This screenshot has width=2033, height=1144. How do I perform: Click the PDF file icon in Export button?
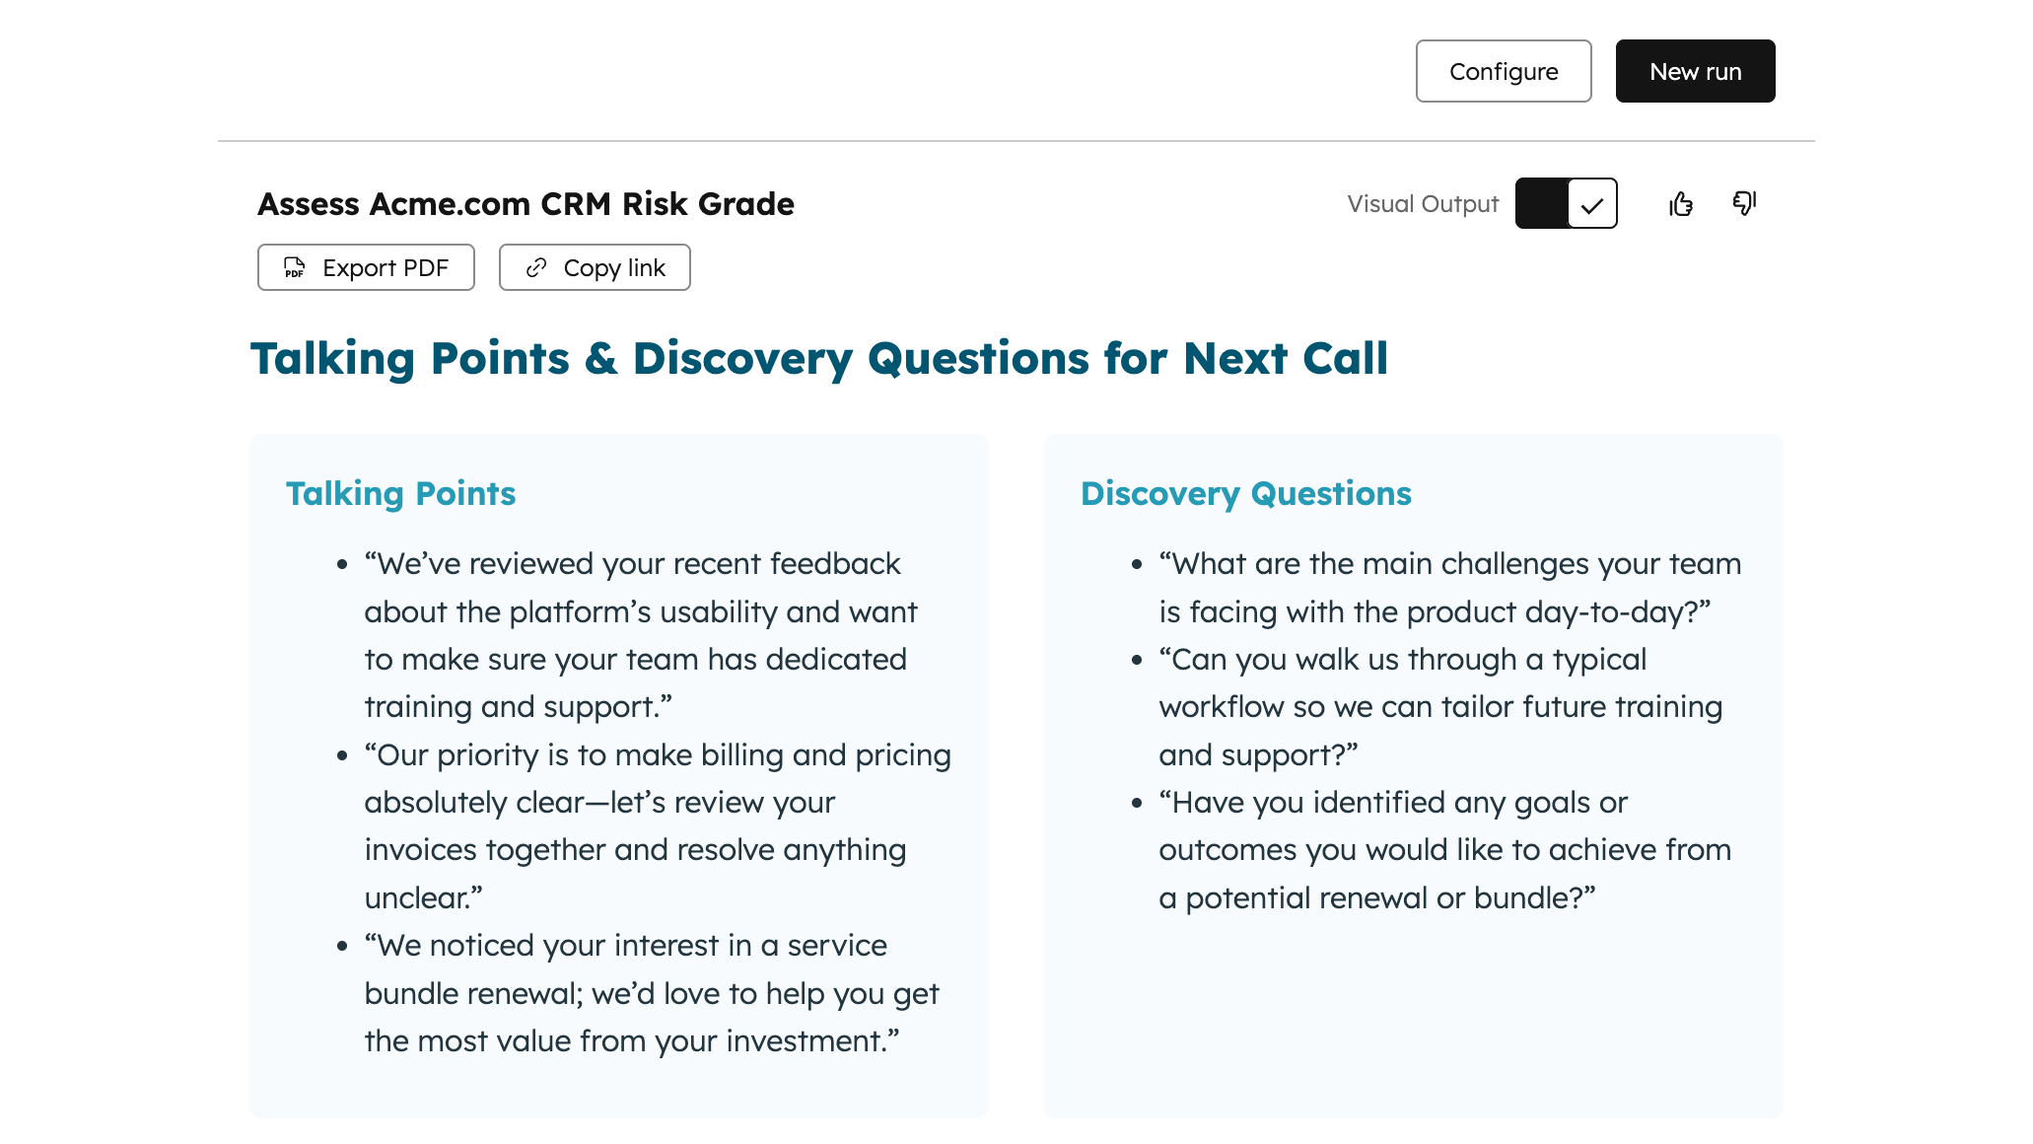click(294, 267)
